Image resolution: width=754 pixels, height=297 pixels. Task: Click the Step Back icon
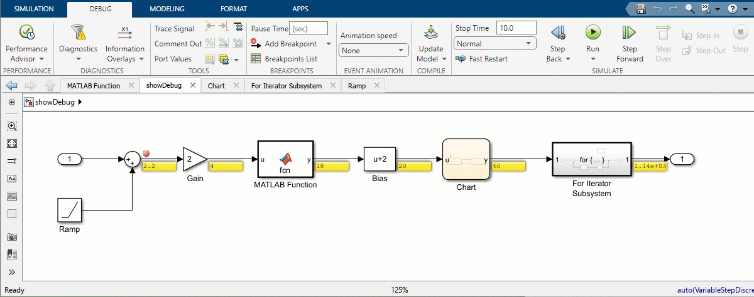tap(557, 33)
